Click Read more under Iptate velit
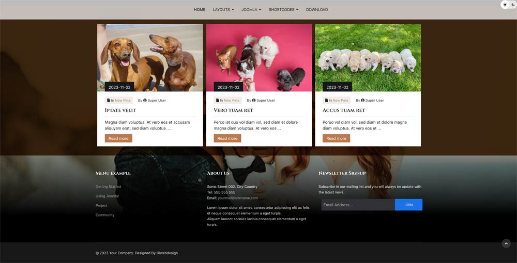 point(118,138)
